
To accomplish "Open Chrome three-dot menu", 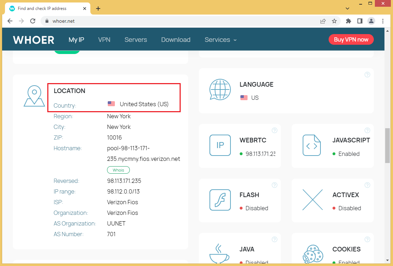I will point(383,21).
